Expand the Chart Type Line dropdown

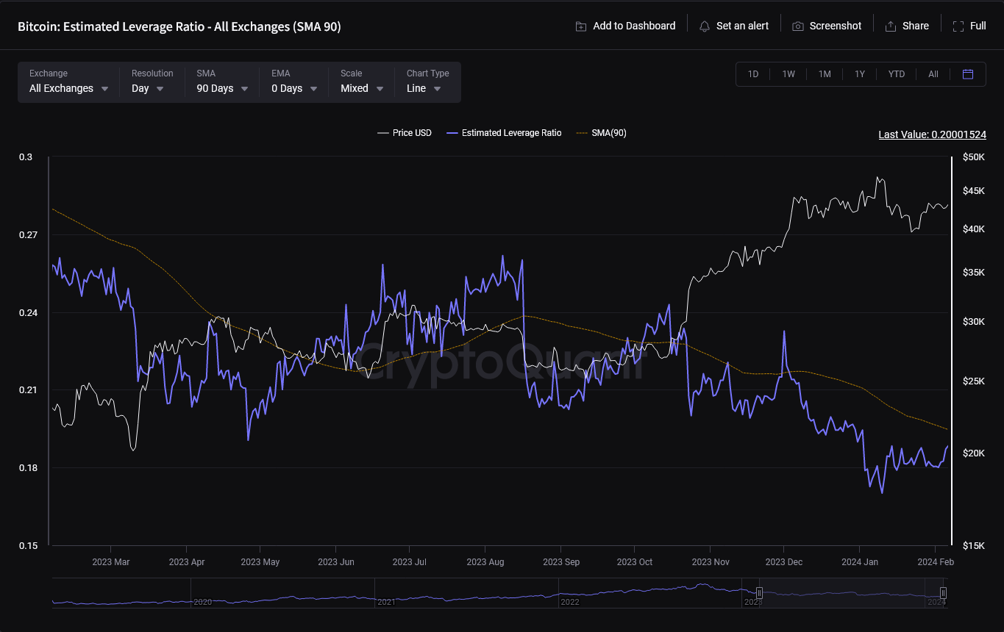click(x=424, y=88)
